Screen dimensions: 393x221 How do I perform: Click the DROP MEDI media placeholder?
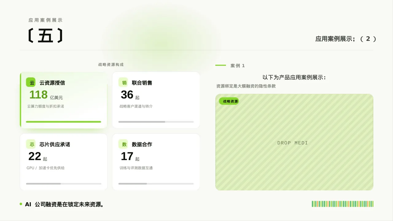click(294, 142)
